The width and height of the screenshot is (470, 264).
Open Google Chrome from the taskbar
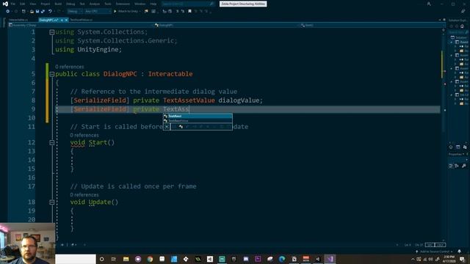pos(150,259)
